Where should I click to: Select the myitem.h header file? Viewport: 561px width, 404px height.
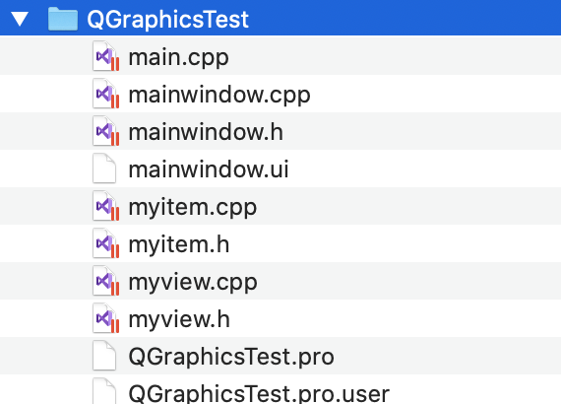coord(179,244)
